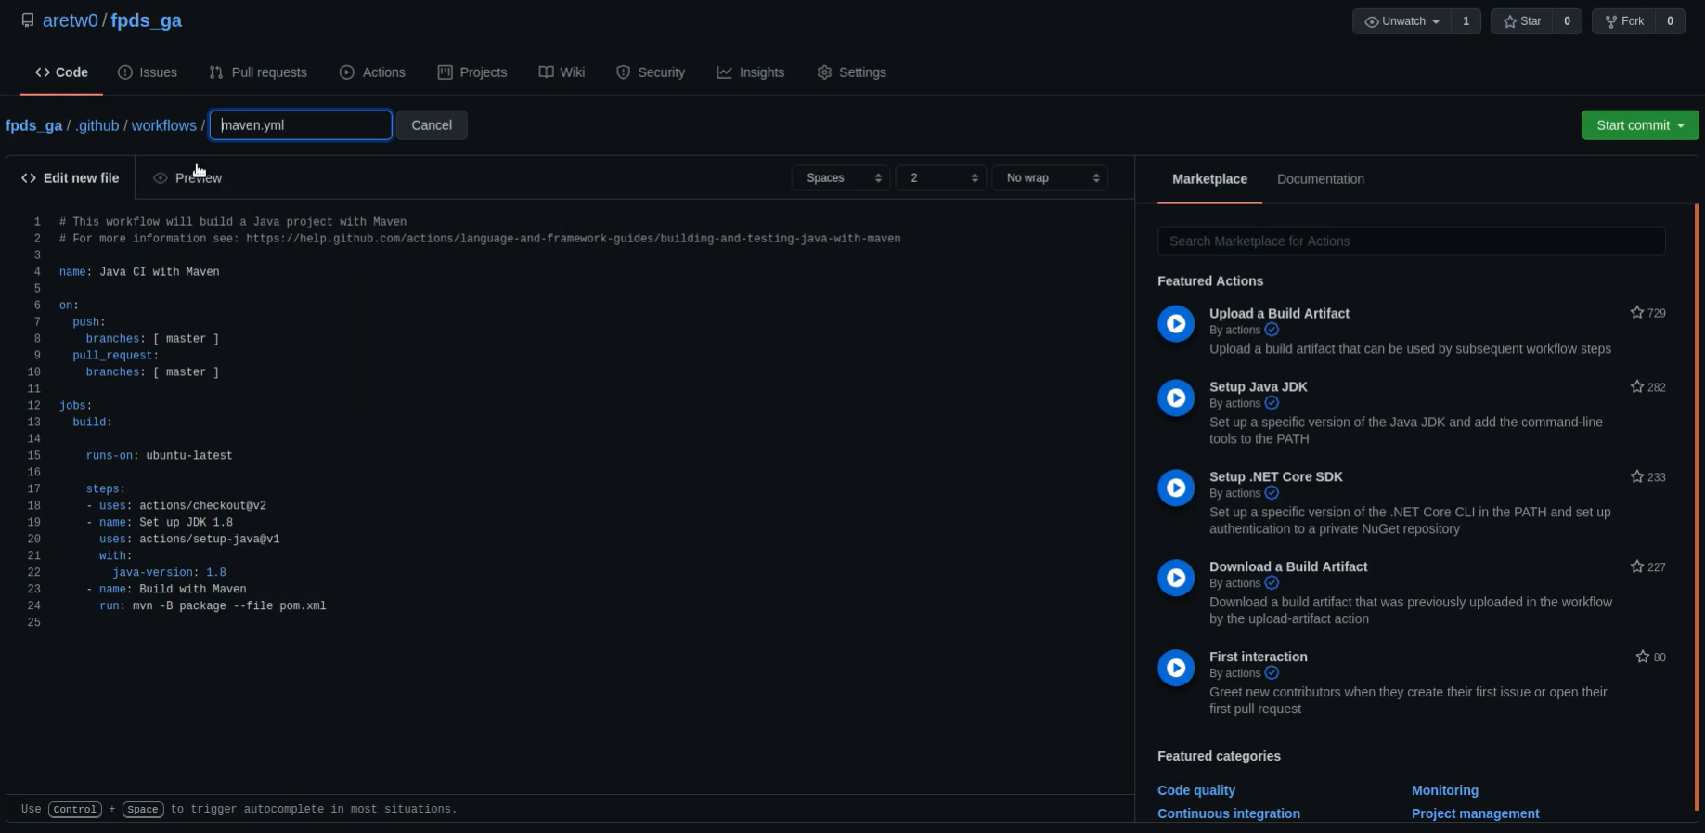Screen dimensions: 1705x833
Task: Click the star icon showing 80
Action: point(1643,657)
